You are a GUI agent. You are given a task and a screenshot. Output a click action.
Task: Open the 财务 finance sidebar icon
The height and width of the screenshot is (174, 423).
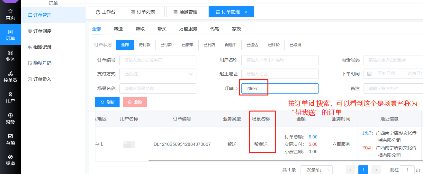10,118
